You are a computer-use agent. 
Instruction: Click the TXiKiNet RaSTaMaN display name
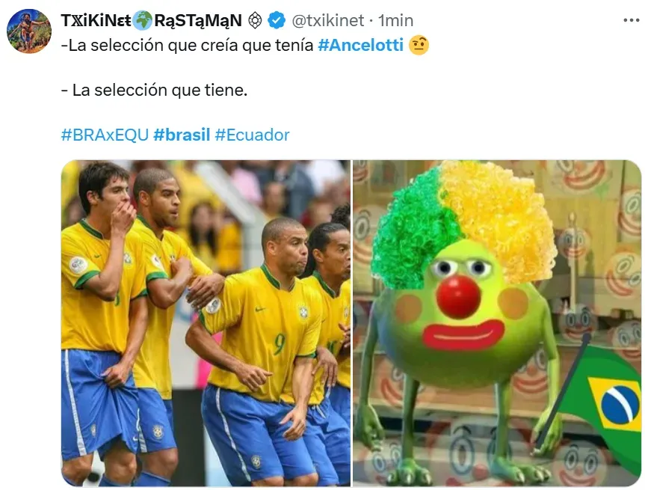pyautogui.click(x=152, y=20)
